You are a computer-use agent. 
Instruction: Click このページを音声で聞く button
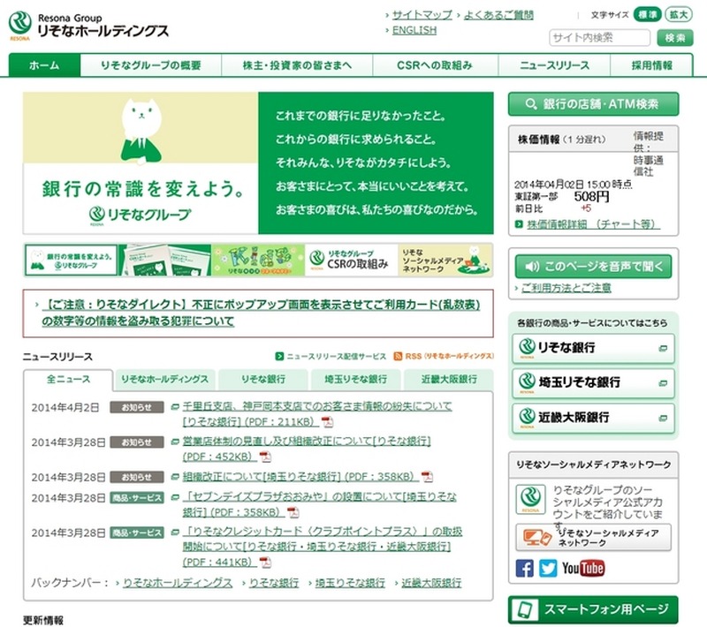[593, 266]
